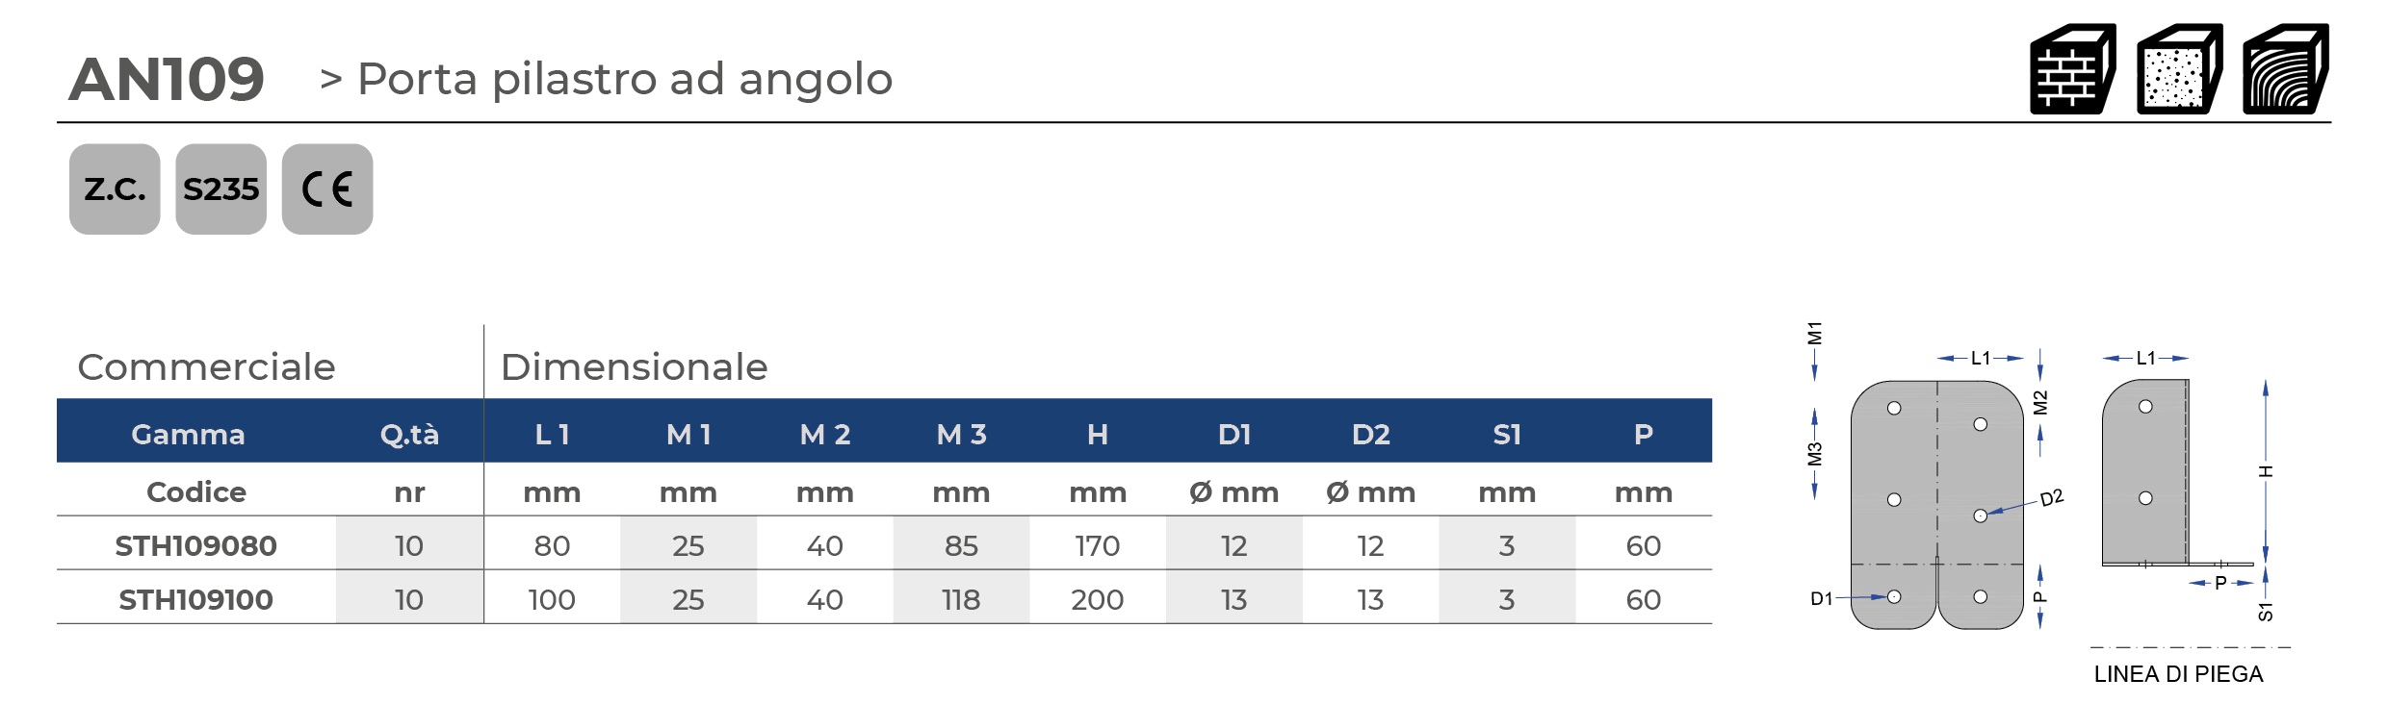Viewport: 2388px width, 704px height.
Task: Click the Gamma column header
Action: (x=188, y=435)
